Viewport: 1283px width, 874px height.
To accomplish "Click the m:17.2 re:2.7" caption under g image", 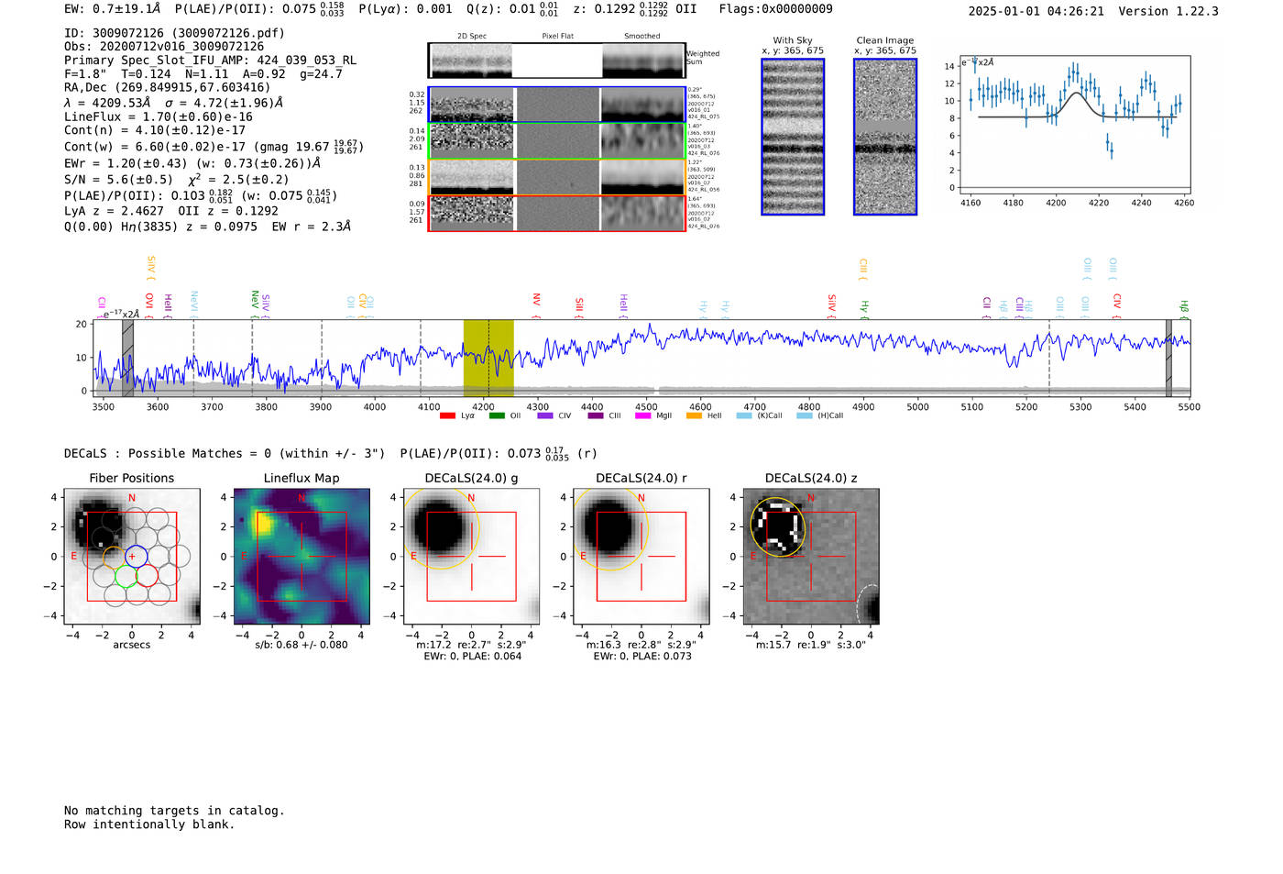I will tap(472, 645).
